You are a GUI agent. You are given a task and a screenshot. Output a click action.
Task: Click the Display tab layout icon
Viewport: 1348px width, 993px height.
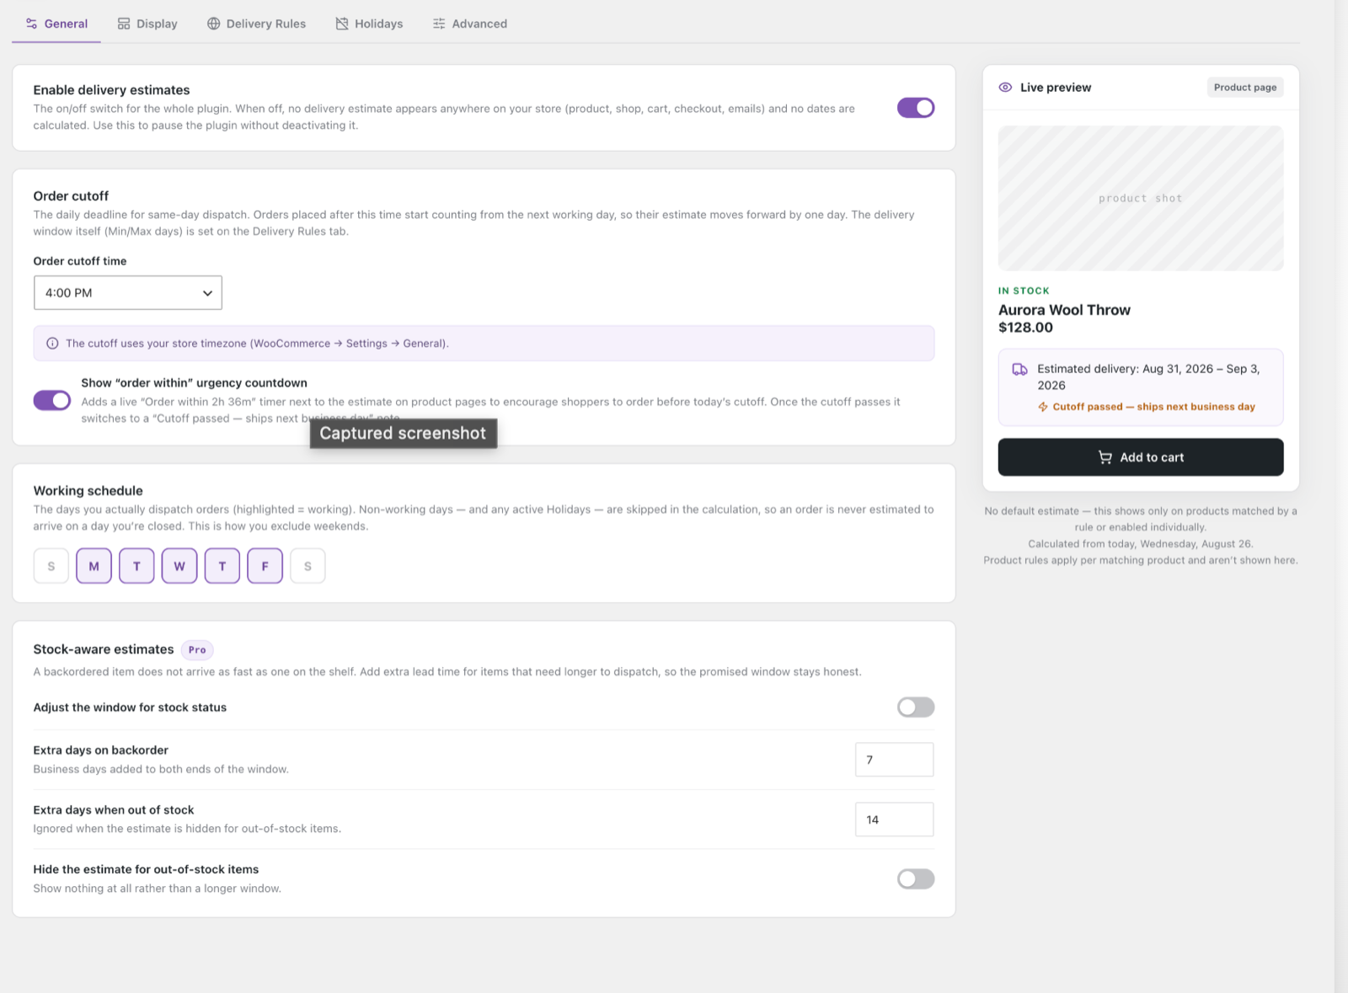(124, 24)
